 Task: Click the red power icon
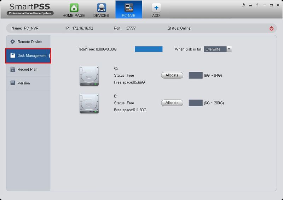271,29
